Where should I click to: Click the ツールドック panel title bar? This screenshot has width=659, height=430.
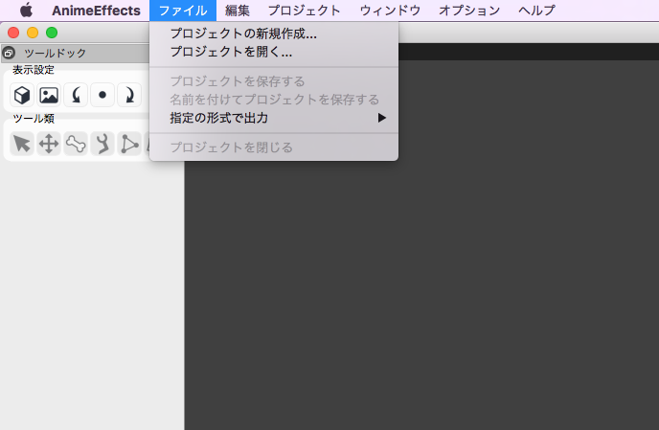tap(76, 54)
